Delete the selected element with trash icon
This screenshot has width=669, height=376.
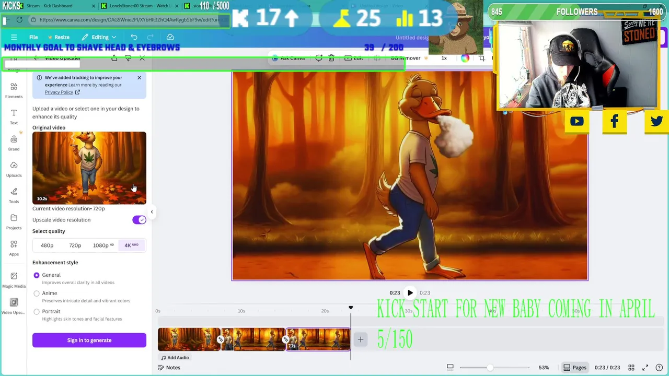point(331,58)
